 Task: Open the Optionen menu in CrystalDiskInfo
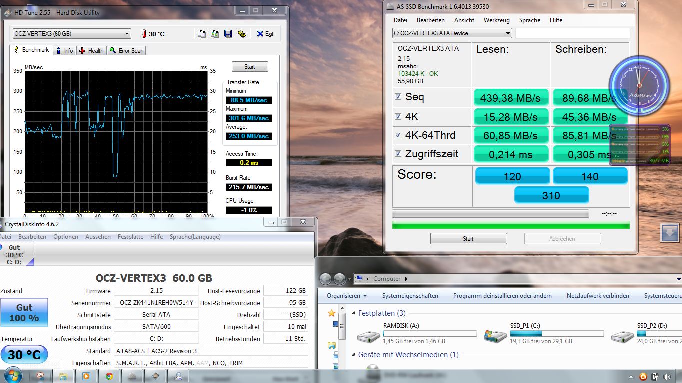point(66,237)
